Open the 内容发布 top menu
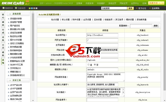 tap(89, 3)
